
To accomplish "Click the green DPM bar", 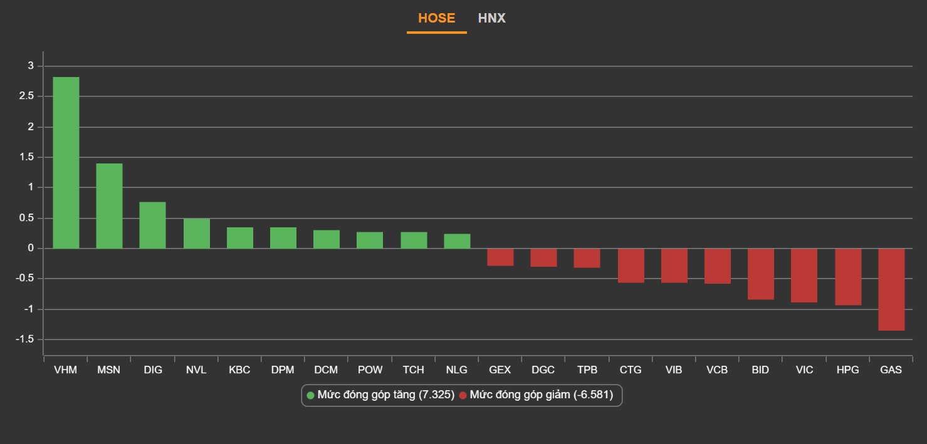I will (x=283, y=238).
